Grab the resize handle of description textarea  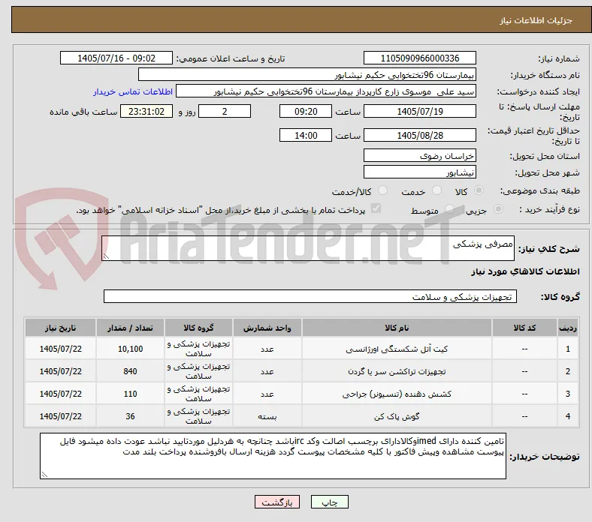(106, 256)
